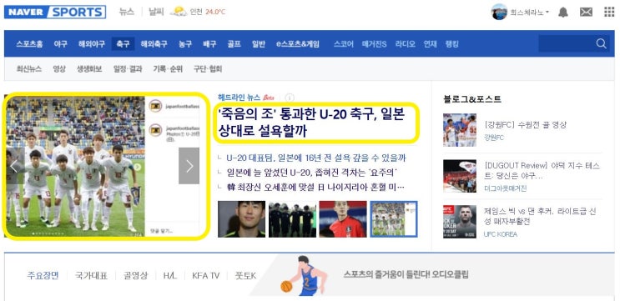Open headline '죽음의 조' 통과한 U-20 축구
The height and width of the screenshot is (301, 620).
(x=311, y=123)
